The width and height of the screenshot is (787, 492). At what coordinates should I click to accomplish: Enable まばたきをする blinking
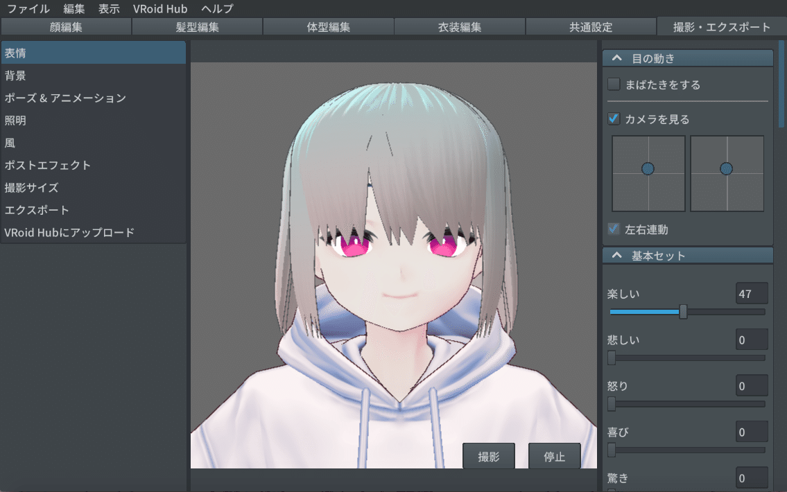613,83
